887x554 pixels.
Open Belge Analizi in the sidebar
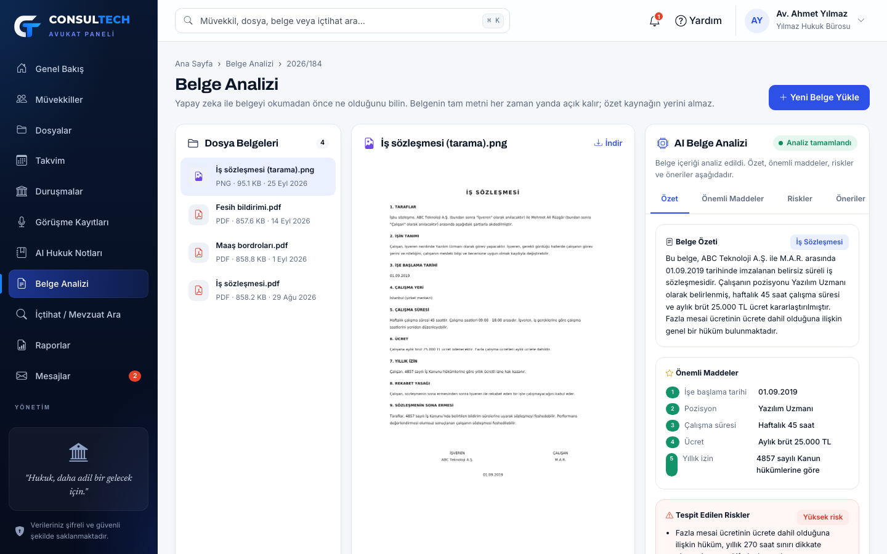click(x=78, y=284)
